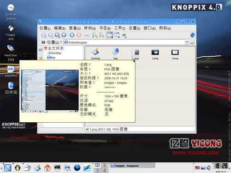
Task: Open the 回收站 trash desktop icon
Action: (x=11, y=88)
